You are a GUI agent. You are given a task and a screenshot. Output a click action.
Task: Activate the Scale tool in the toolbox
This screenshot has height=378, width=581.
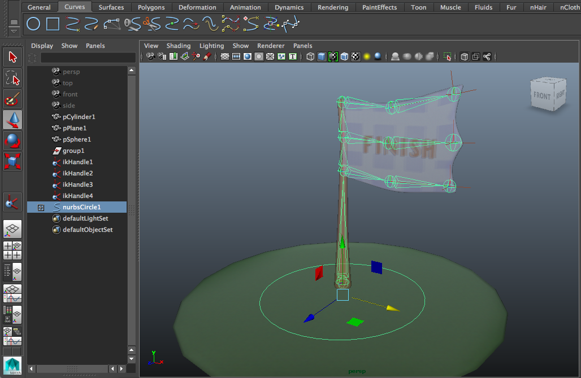pyautogui.click(x=12, y=162)
